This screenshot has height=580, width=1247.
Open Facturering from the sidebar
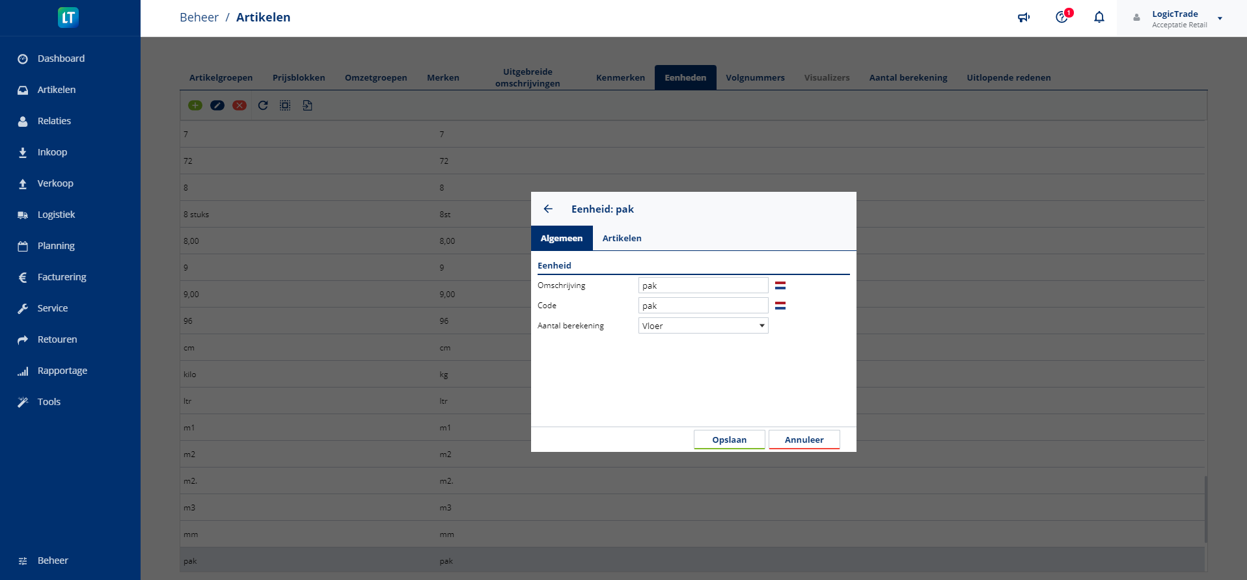pyautogui.click(x=62, y=277)
